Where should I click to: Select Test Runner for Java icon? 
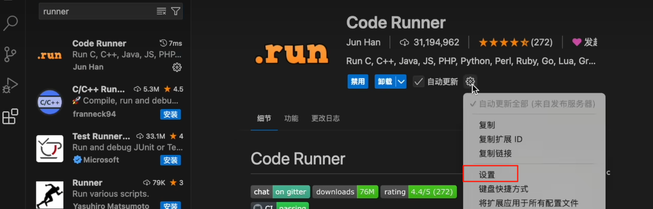point(50,148)
